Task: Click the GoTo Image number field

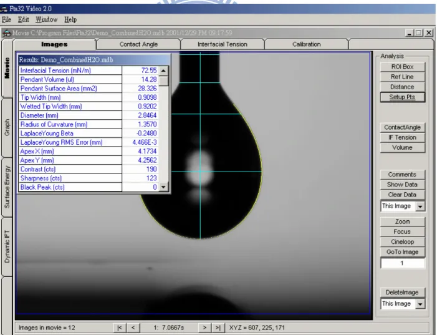Action: (403, 263)
